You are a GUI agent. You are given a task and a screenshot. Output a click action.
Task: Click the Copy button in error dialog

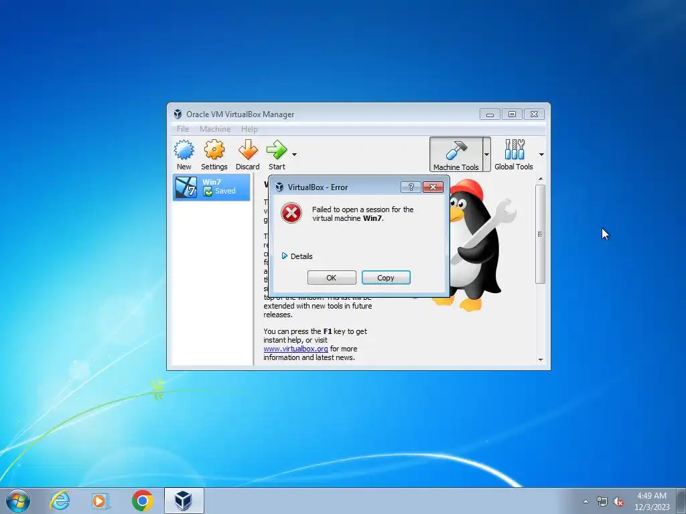click(x=386, y=278)
